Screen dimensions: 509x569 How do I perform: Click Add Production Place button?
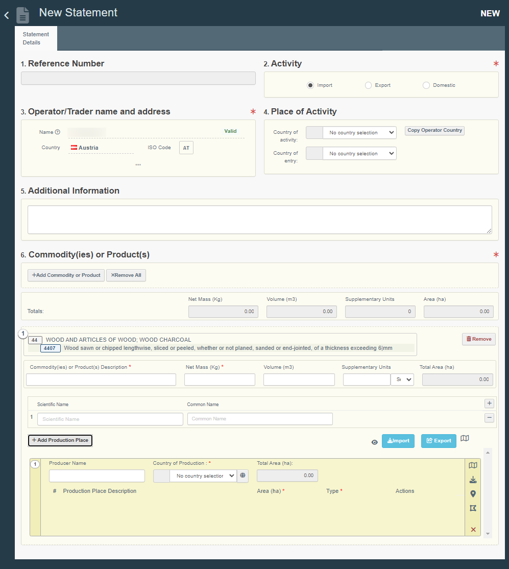click(x=60, y=440)
